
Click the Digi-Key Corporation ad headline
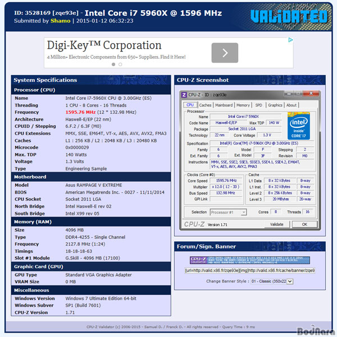(x=104, y=45)
